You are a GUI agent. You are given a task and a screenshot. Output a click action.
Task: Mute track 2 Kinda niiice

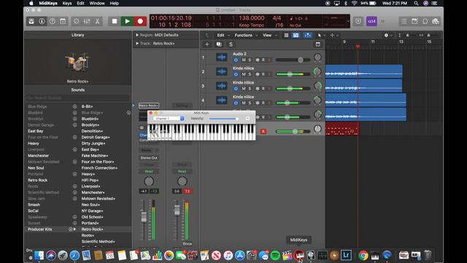pos(244,75)
